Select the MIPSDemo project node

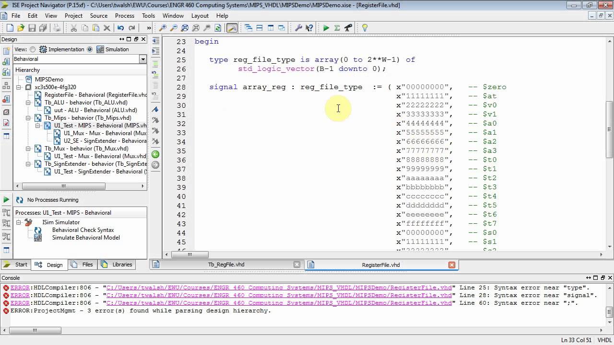point(49,80)
